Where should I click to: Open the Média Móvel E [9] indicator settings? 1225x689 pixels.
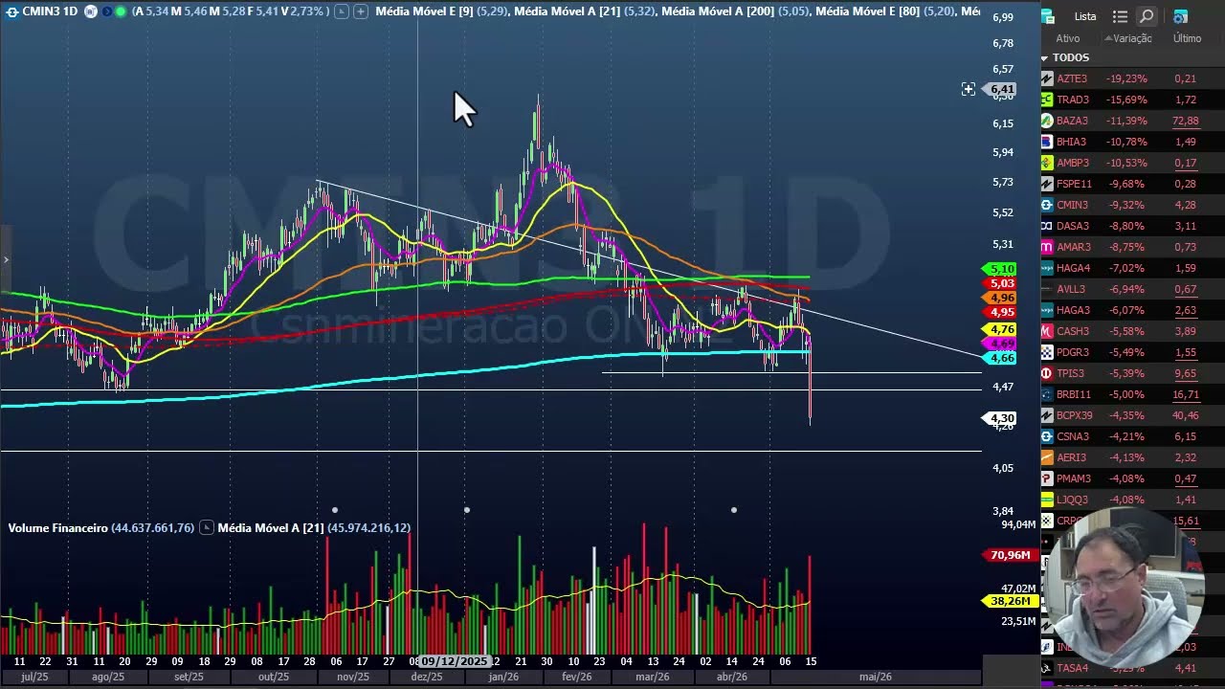click(423, 11)
